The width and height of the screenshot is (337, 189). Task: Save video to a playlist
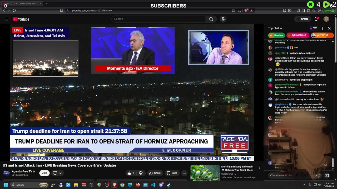[x=172, y=173]
